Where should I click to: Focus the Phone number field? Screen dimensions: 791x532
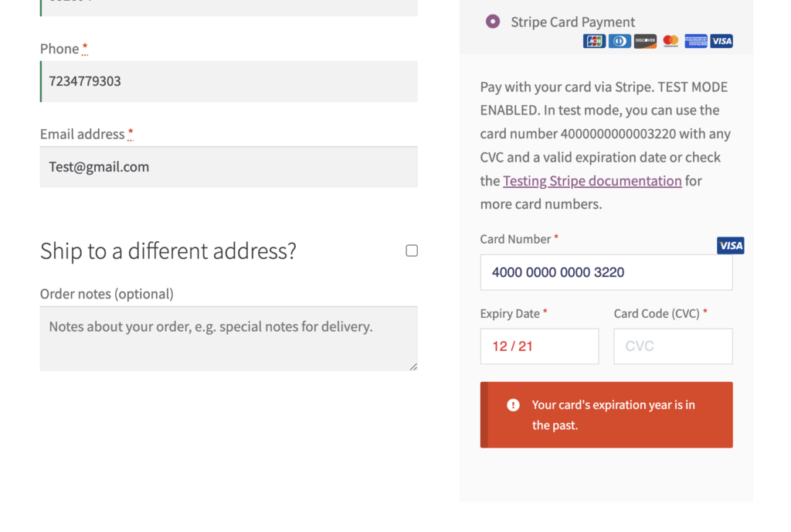point(229,81)
